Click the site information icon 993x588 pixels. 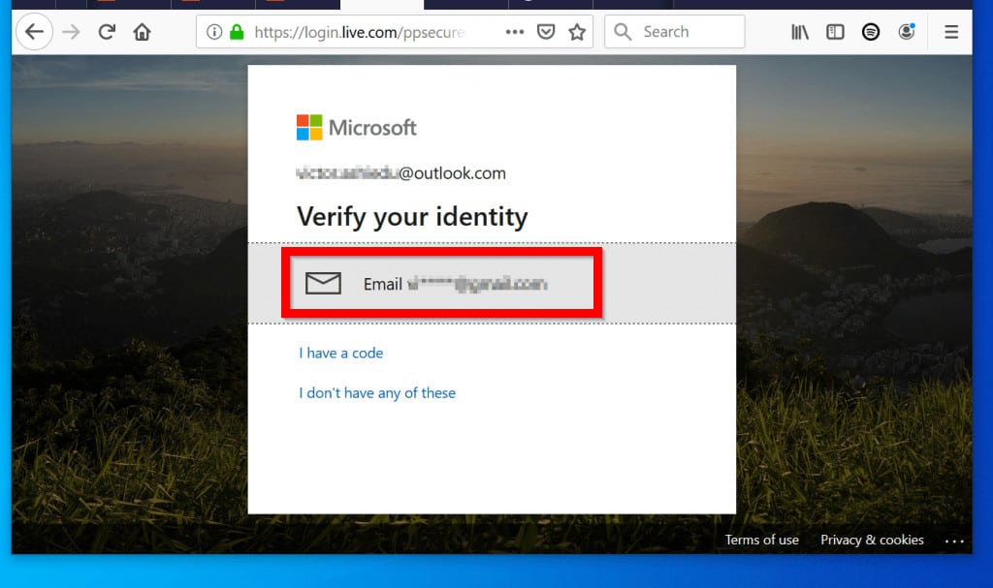tap(212, 31)
